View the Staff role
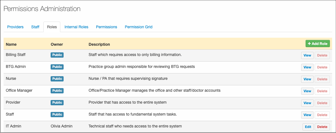This screenshot has height=133, width=336. click(307, 115)
